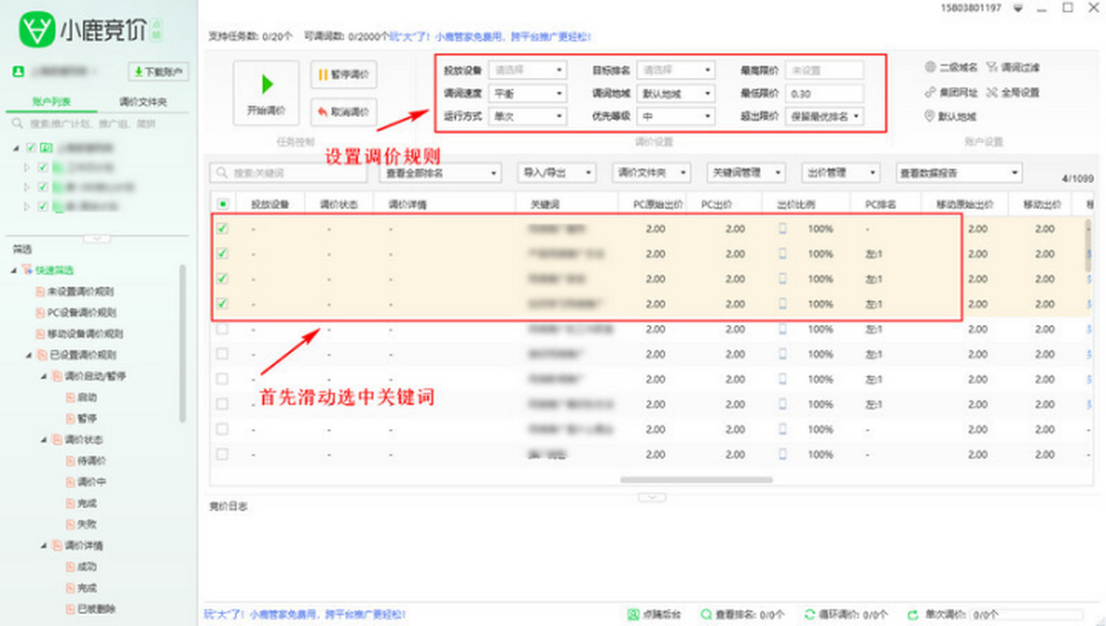The image size is (1106, 626).
Task: Open the 超出限价 dropdown showing 保留最优排名
Action: tap(824, 117)
